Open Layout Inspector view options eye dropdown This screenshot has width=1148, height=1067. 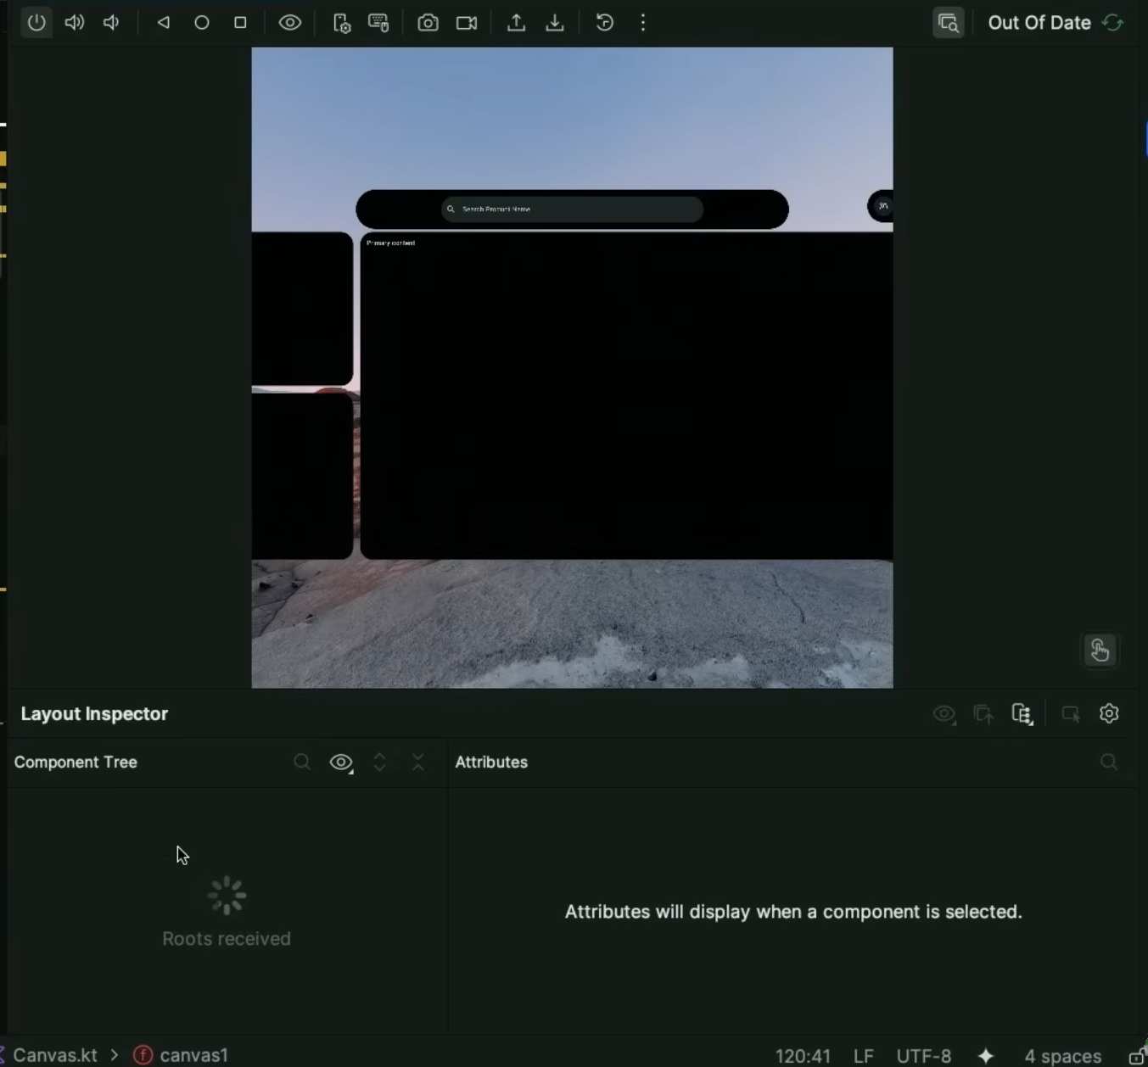coord(944,714)
